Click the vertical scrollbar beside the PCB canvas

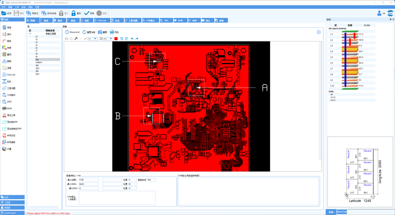[x=320, y=101]
